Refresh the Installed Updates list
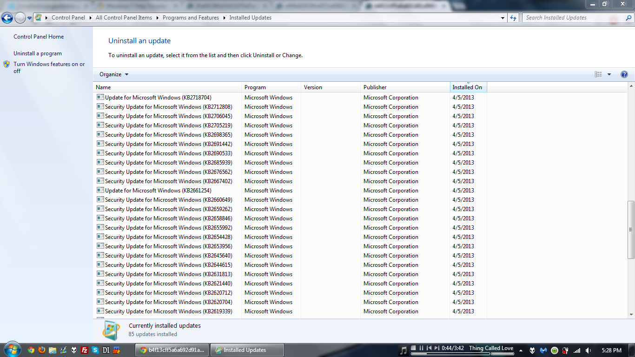This screenshot has height=357, width=635. tap(513, 18)
